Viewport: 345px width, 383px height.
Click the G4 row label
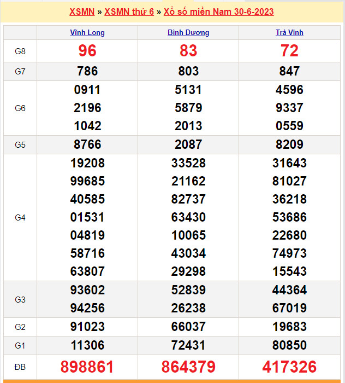coord(20,217)
